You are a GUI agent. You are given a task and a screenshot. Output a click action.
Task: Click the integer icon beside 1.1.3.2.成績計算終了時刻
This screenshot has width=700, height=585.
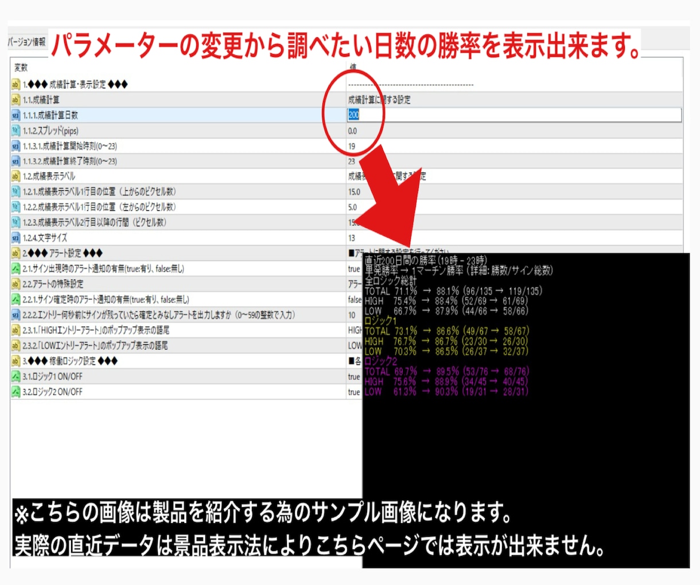pos(15,161)
